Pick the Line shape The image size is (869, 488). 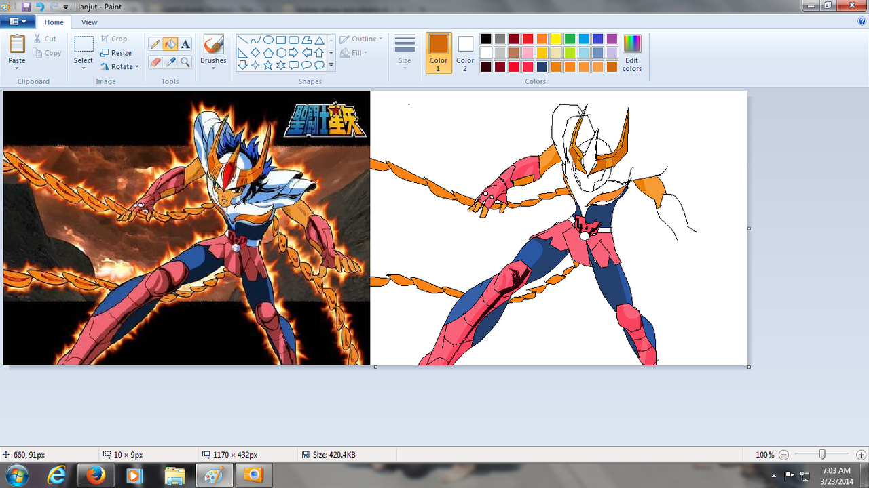(242, 40)
